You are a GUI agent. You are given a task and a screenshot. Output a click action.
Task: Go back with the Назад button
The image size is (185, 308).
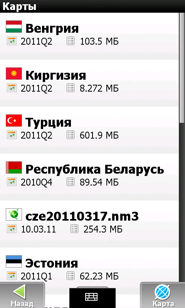click(22, 295)
